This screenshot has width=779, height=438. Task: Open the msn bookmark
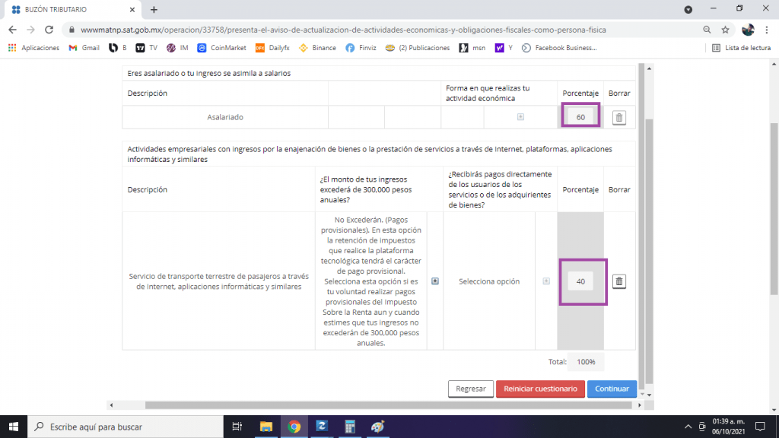point(472,48)
